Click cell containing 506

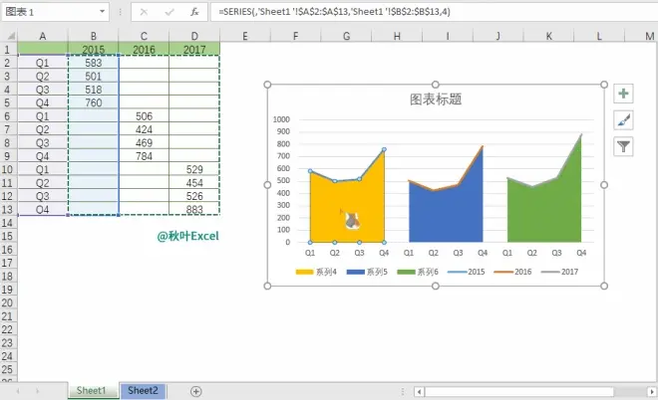click(x=144, y=116)
